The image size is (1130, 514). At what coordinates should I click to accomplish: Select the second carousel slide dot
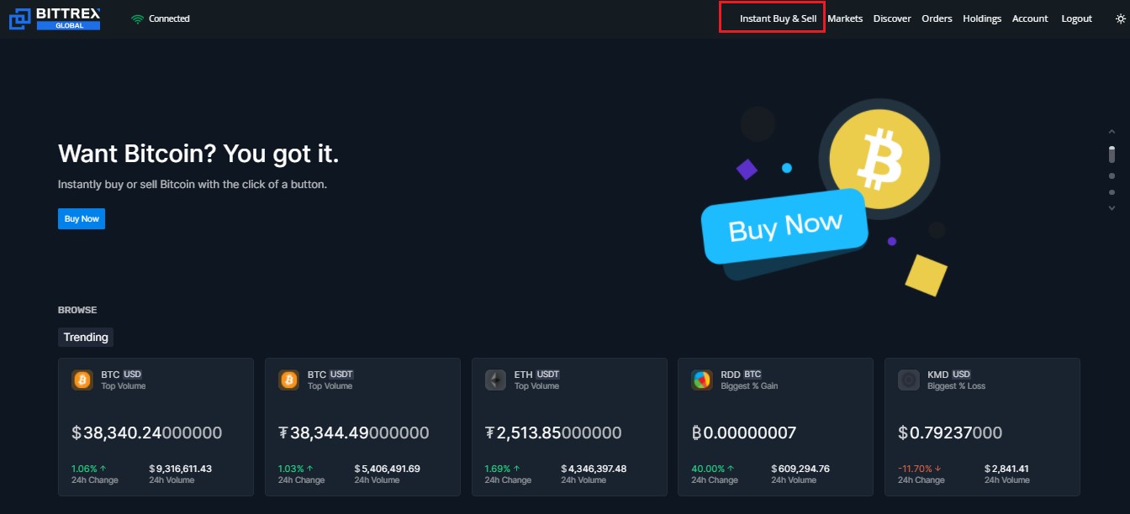1112,176
